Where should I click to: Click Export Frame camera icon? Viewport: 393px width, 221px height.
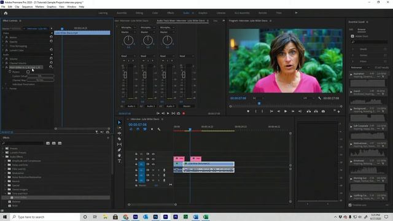click(x=323, y=111)
